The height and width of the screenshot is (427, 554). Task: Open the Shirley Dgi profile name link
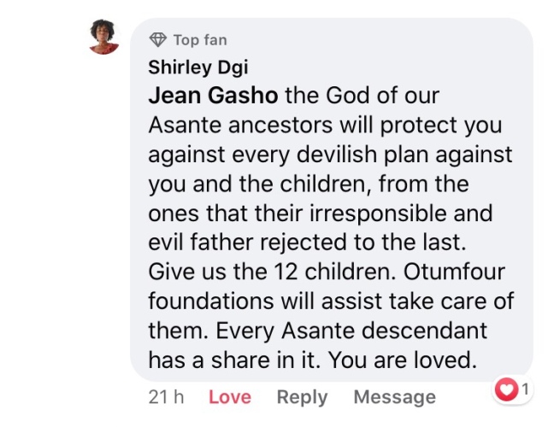click(x=197, y=67)
